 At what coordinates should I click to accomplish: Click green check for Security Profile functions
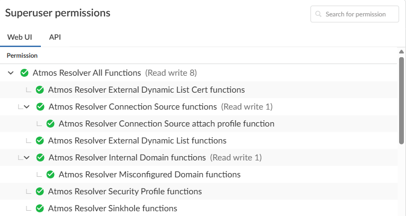(x=39, y=192)
